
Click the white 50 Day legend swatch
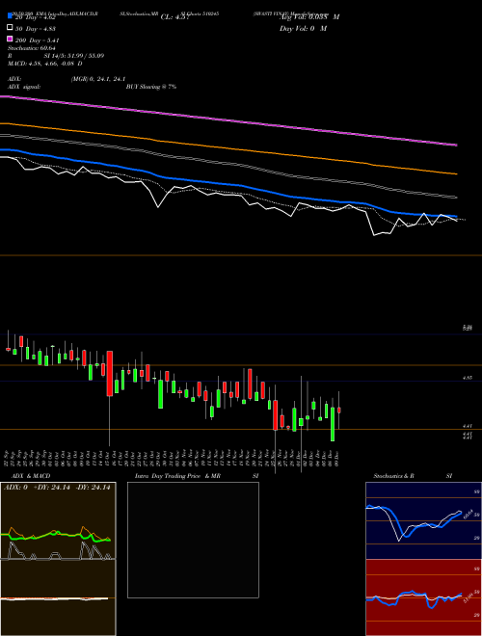[x=11, y=28]
